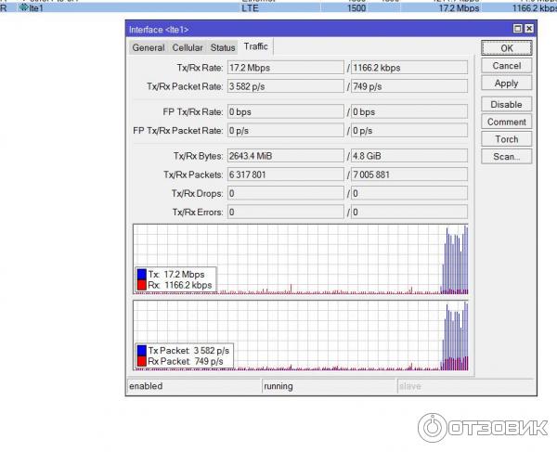Click the Rx Rate field 1166.2 kbps

click(x=409, y=68)
